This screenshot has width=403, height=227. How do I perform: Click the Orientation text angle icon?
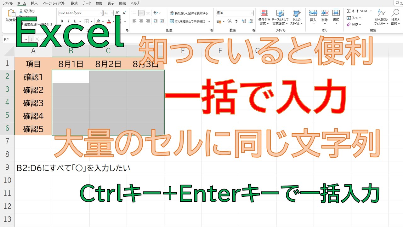[156, 13]
